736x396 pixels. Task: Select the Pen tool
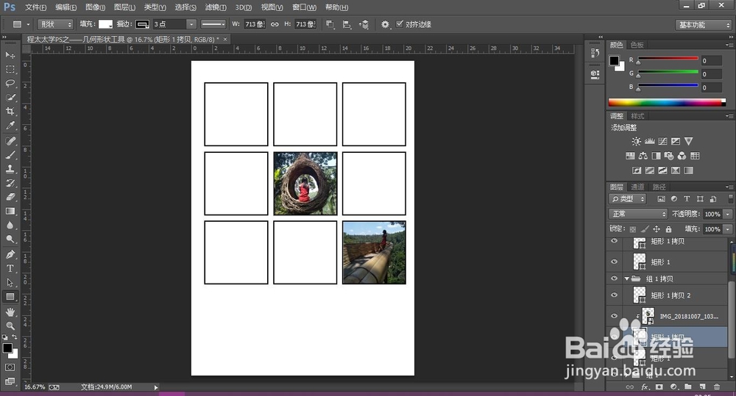[10, 254]
